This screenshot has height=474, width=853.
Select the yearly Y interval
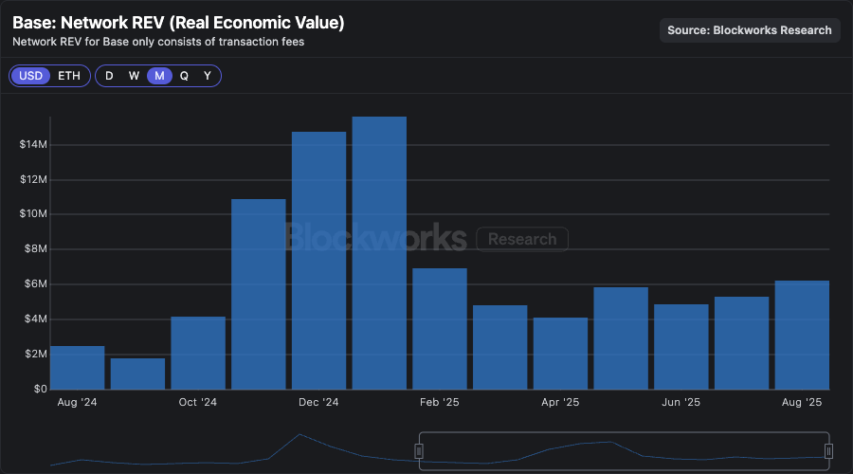point(208,76)
